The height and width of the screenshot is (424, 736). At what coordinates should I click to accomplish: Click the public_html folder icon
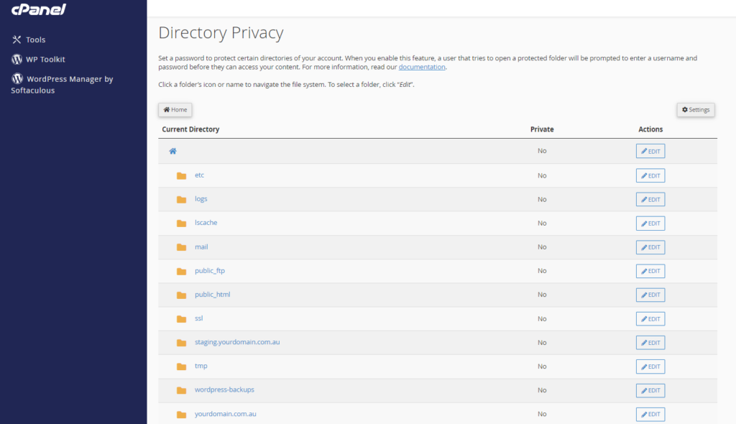(x=182, y=295)
